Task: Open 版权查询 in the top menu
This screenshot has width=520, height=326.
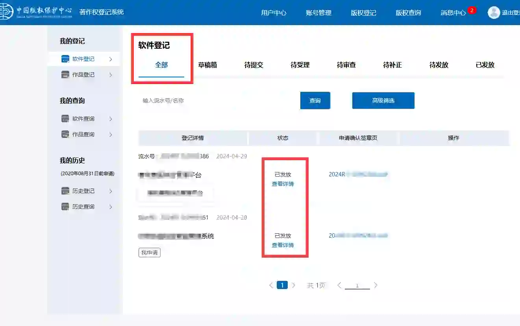Action: coord(408,12)
